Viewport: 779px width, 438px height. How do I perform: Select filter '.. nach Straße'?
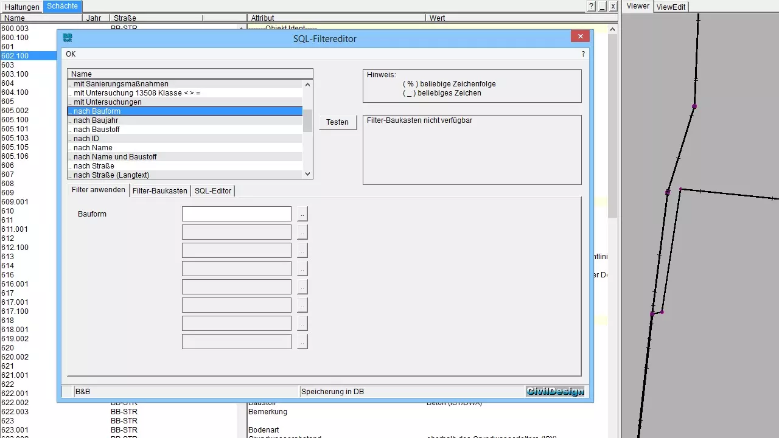185,166
